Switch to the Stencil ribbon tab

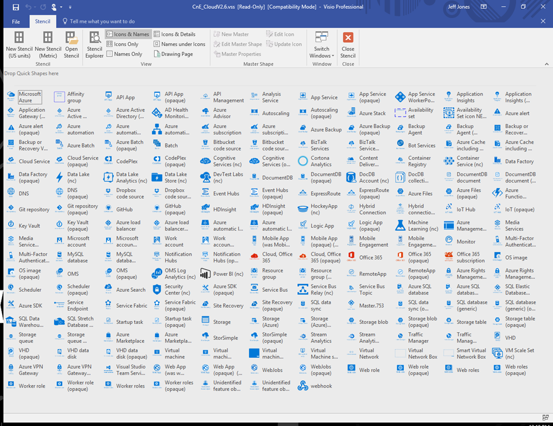tap(43, 22)
